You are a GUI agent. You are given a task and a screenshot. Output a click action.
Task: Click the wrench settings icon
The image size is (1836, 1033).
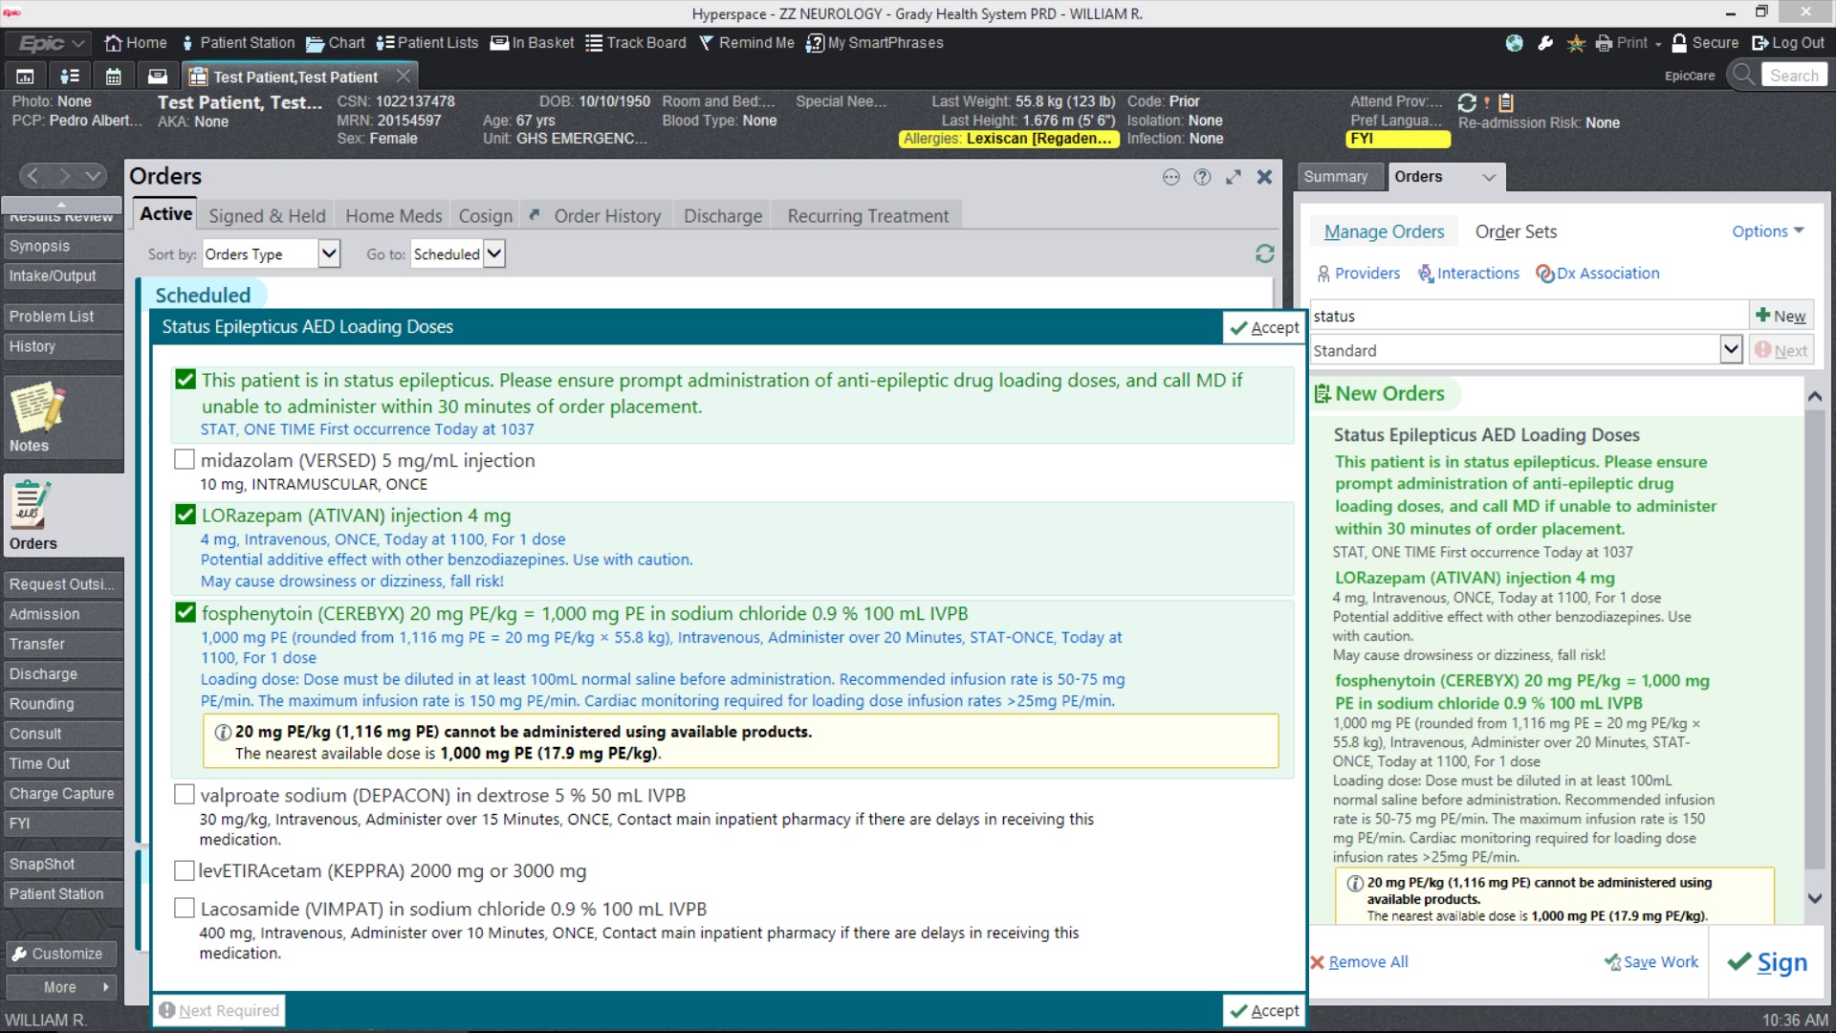tap(1545, 43)
